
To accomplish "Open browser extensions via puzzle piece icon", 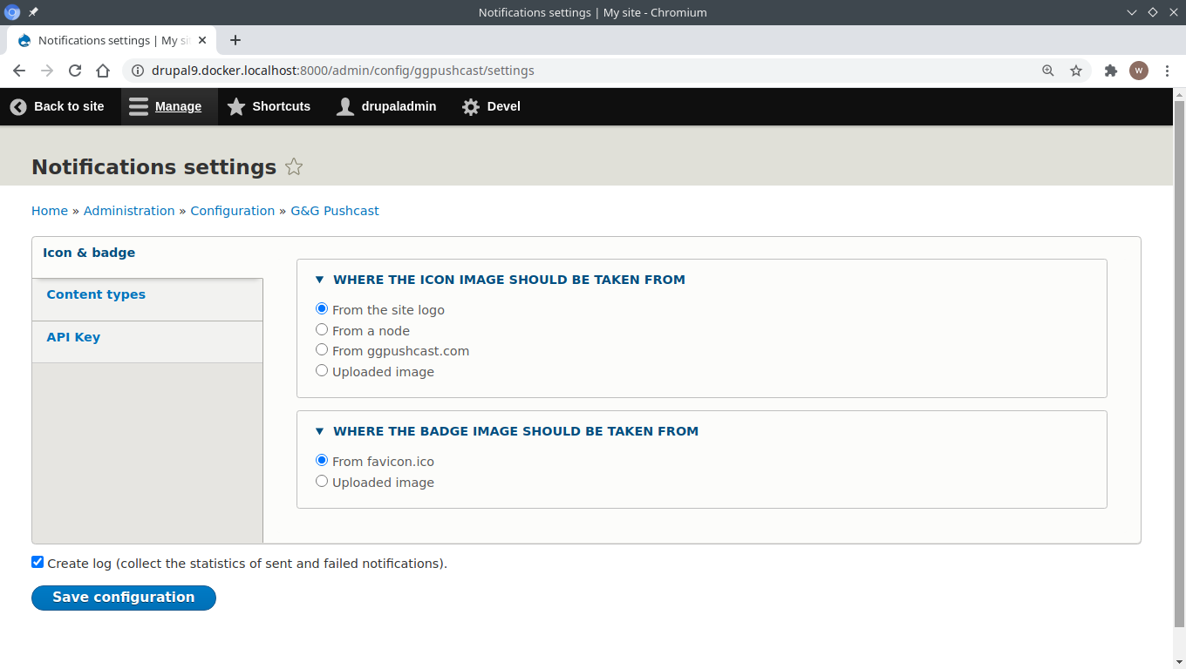I will 1110,71.
